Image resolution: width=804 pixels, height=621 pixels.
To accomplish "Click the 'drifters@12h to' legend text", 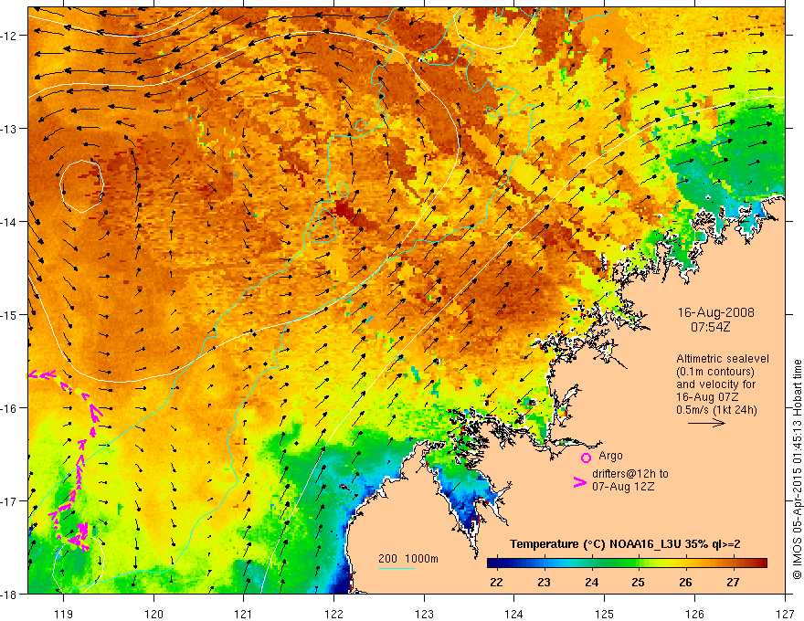I will click(630, 474).
